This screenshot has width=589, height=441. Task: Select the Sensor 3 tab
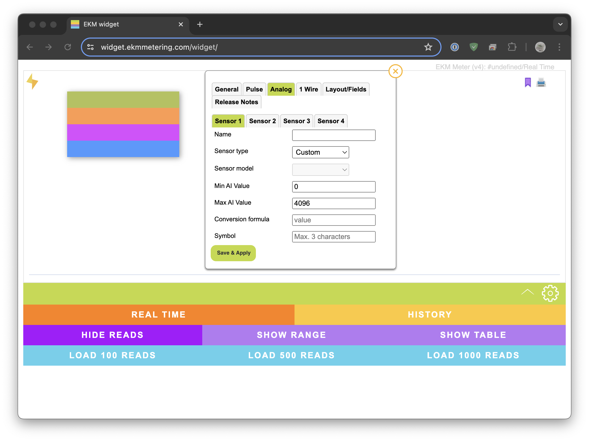click(296, 121)
